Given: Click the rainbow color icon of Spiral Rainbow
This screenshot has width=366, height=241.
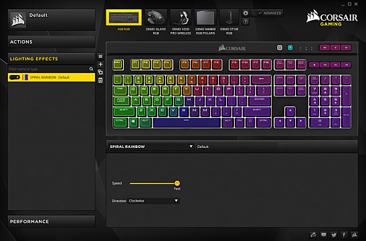Looking at the screenshot, I should click(25, 77).
